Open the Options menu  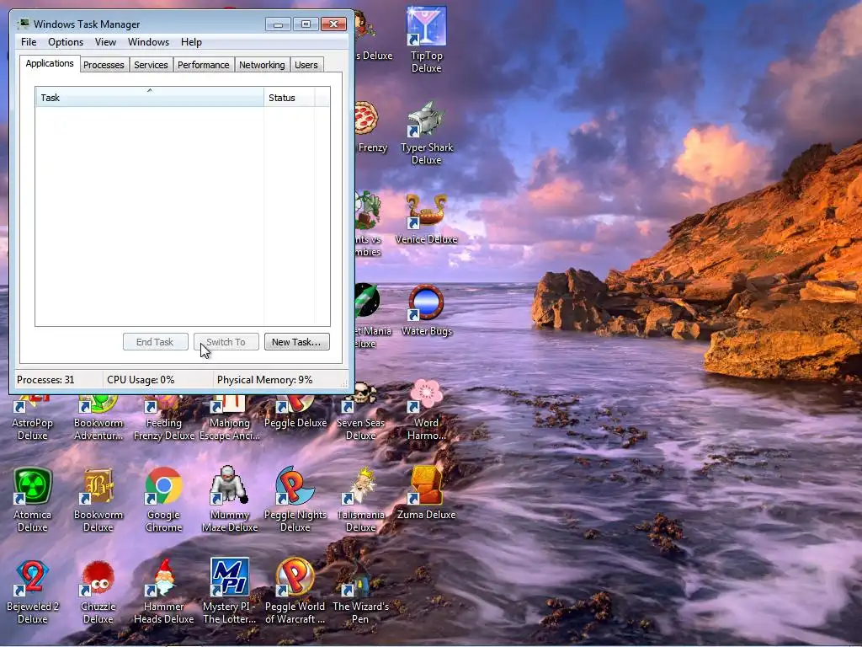click(x=66, y=42)
